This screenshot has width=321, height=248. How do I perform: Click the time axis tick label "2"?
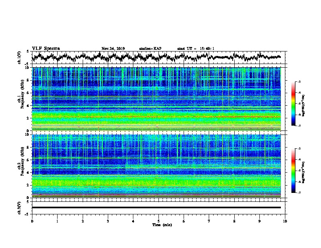pyautogui.click(x=83, y=221)
